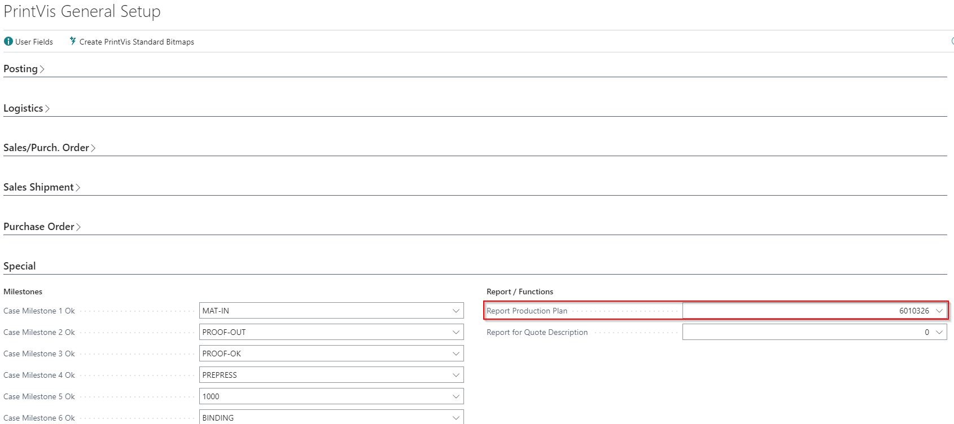
Task: Open Report Production Plan dropdown arrow
Action: (939, 311)
